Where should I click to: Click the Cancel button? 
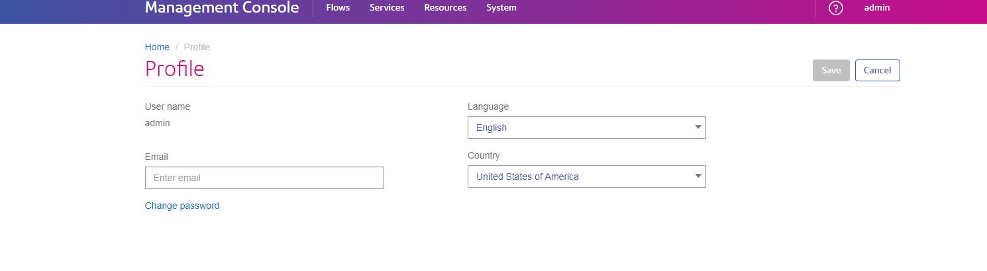[878, 70]
